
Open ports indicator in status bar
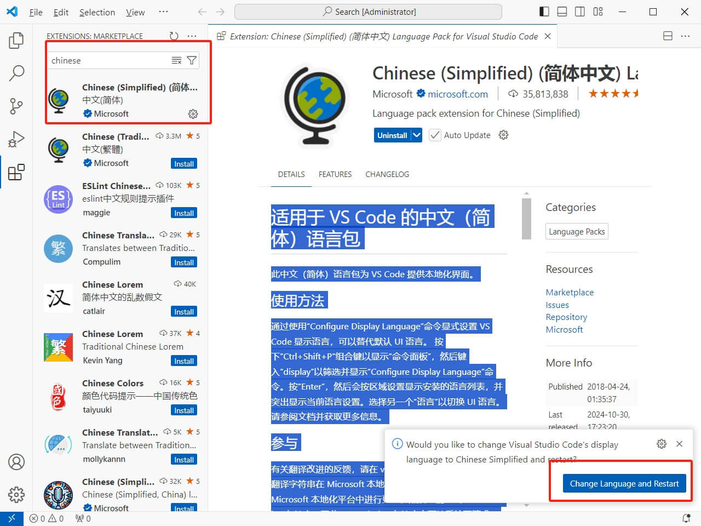(x=83, y=518)
